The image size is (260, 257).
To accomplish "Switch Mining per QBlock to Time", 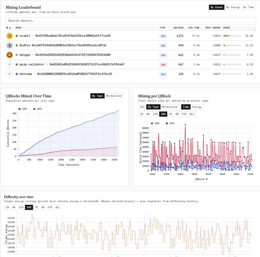I will click(186, 107).
